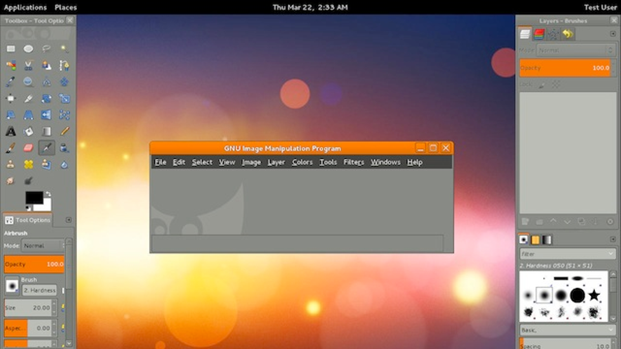
Task: Switch to the Undo History tab
Action: click(x=567, y=34)
